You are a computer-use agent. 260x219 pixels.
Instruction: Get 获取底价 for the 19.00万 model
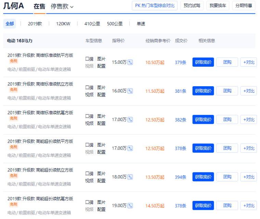click(x=203, y=206)
